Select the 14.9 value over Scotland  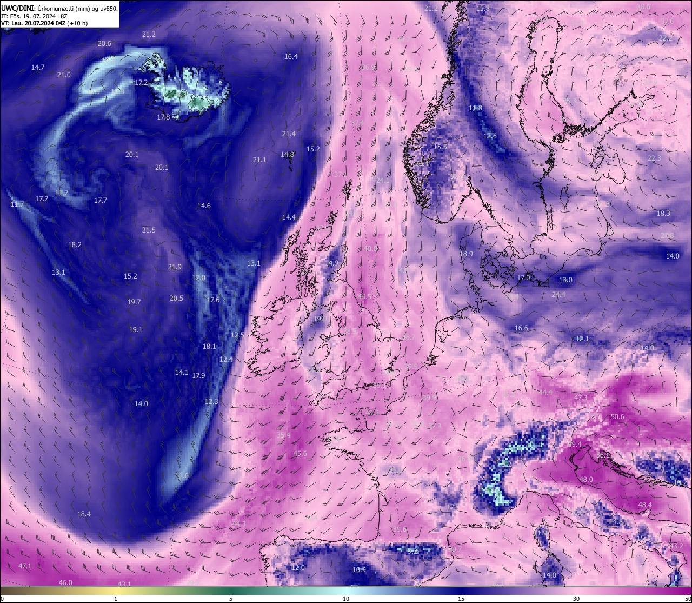pos(331,263)
